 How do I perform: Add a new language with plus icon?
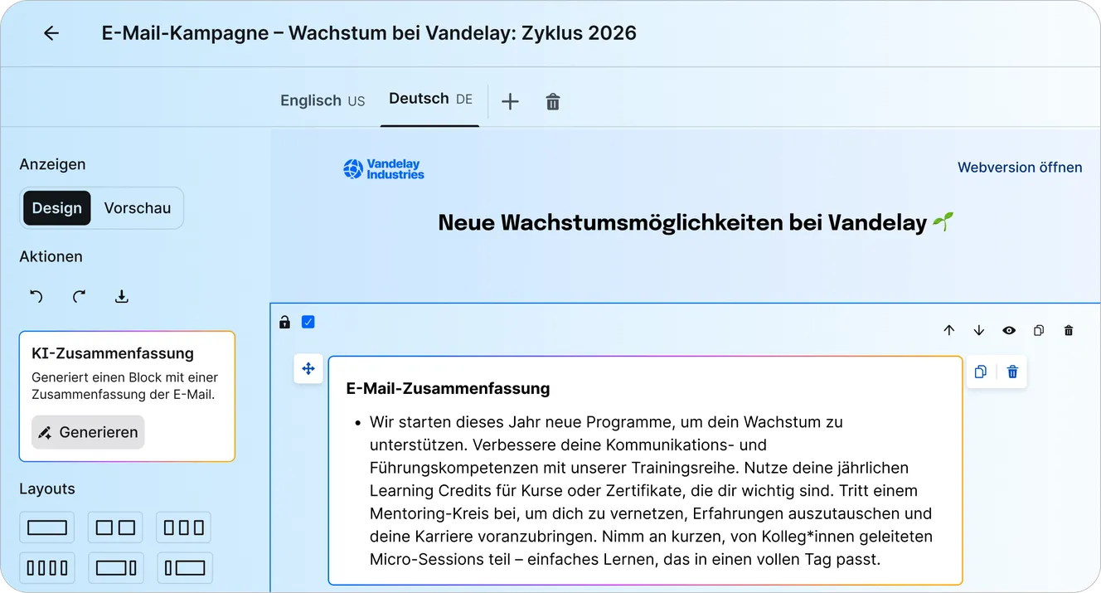point(510,101)
